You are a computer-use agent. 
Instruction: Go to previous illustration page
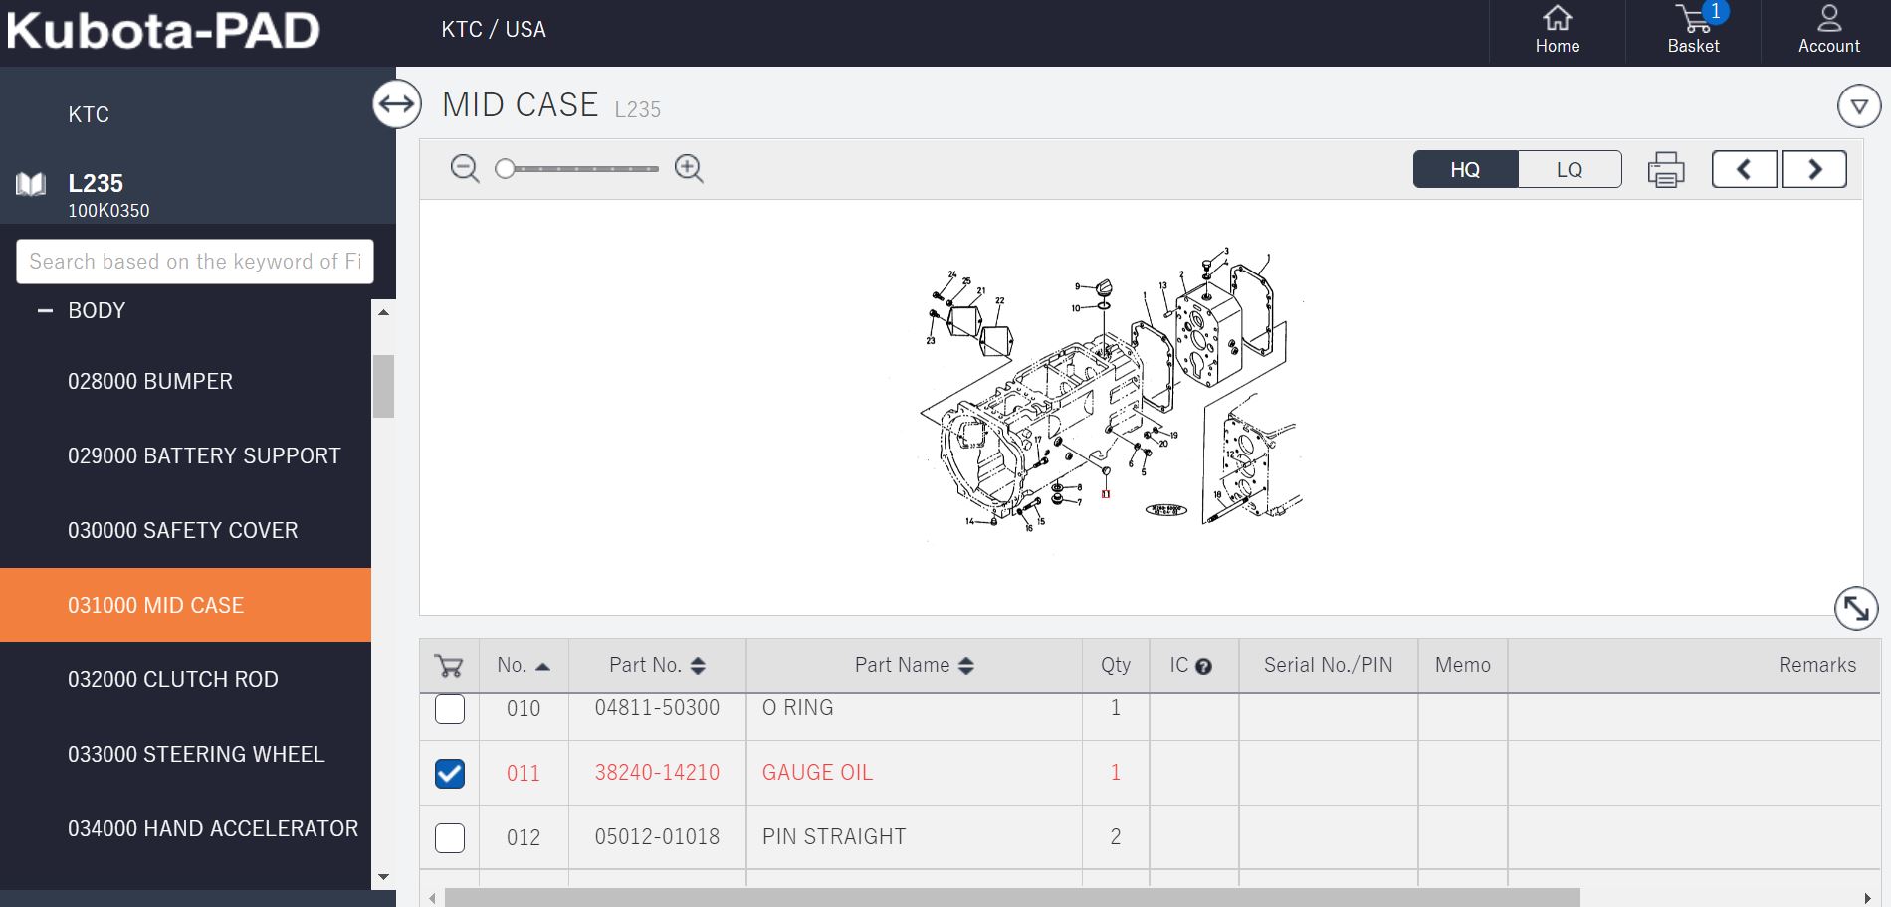pos(1744,170)
